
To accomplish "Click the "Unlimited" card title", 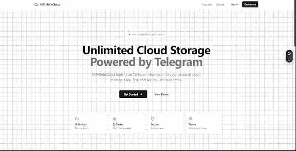I will pyautogui.click(x=81, y=124).
